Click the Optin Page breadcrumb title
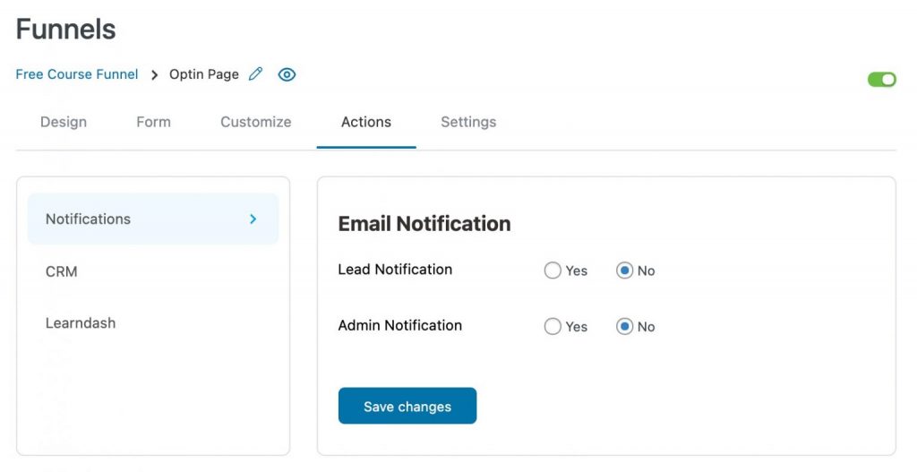The height and width of the screenshot is (472, 917). (204, 74)
